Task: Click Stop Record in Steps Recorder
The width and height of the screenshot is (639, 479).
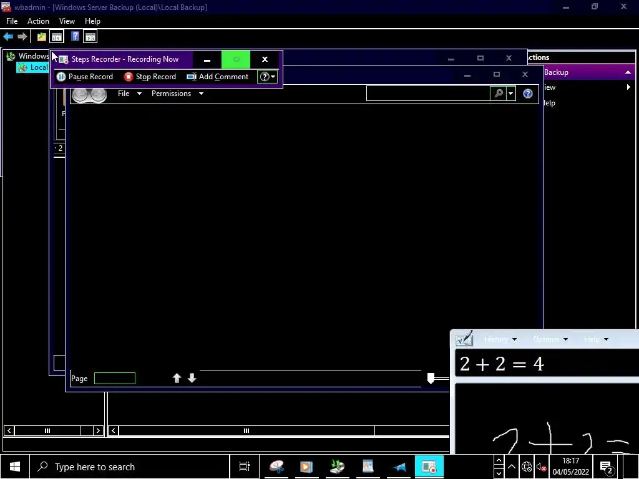Action: point(150,77)
